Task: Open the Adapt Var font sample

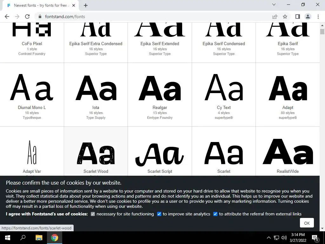Action: click(32, 152)
